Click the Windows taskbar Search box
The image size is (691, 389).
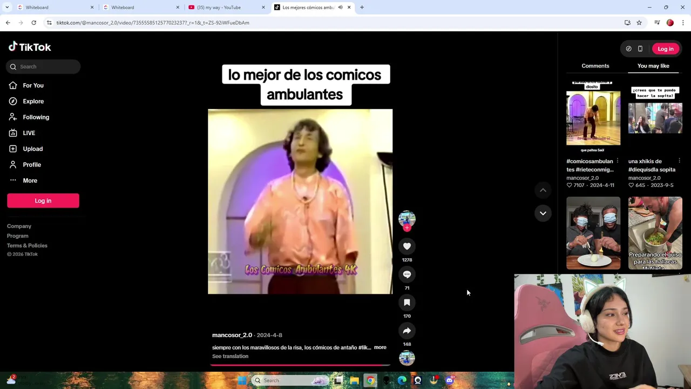[x=289, y=380]
